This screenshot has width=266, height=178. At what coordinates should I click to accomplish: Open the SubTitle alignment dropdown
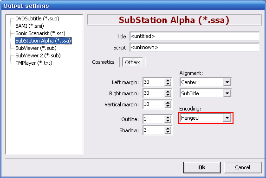[227, 93]
